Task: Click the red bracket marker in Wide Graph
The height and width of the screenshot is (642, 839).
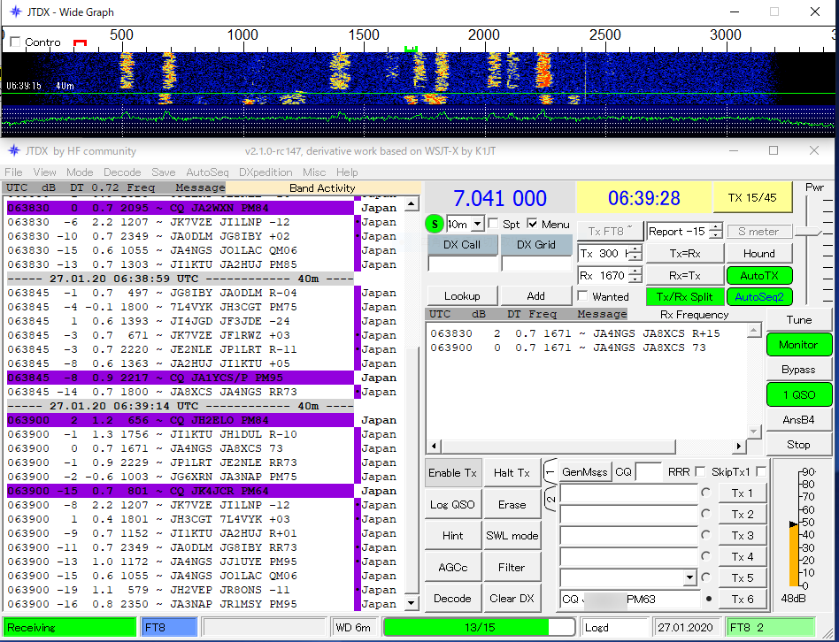Action: click(x=80, y=42)
